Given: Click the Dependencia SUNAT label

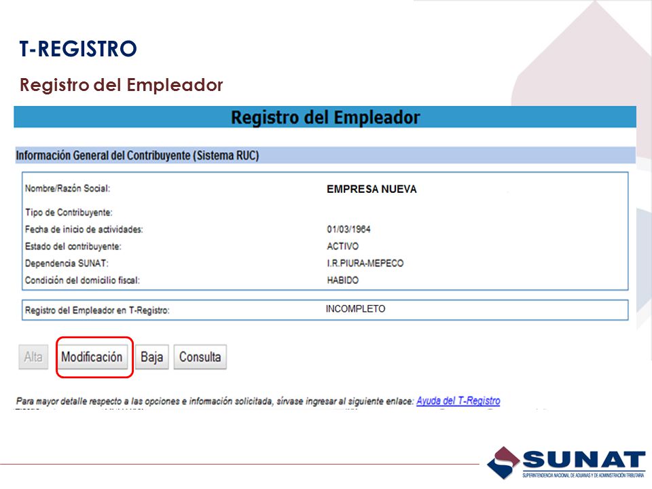Looking at the screenshot, I should point(67,264).
